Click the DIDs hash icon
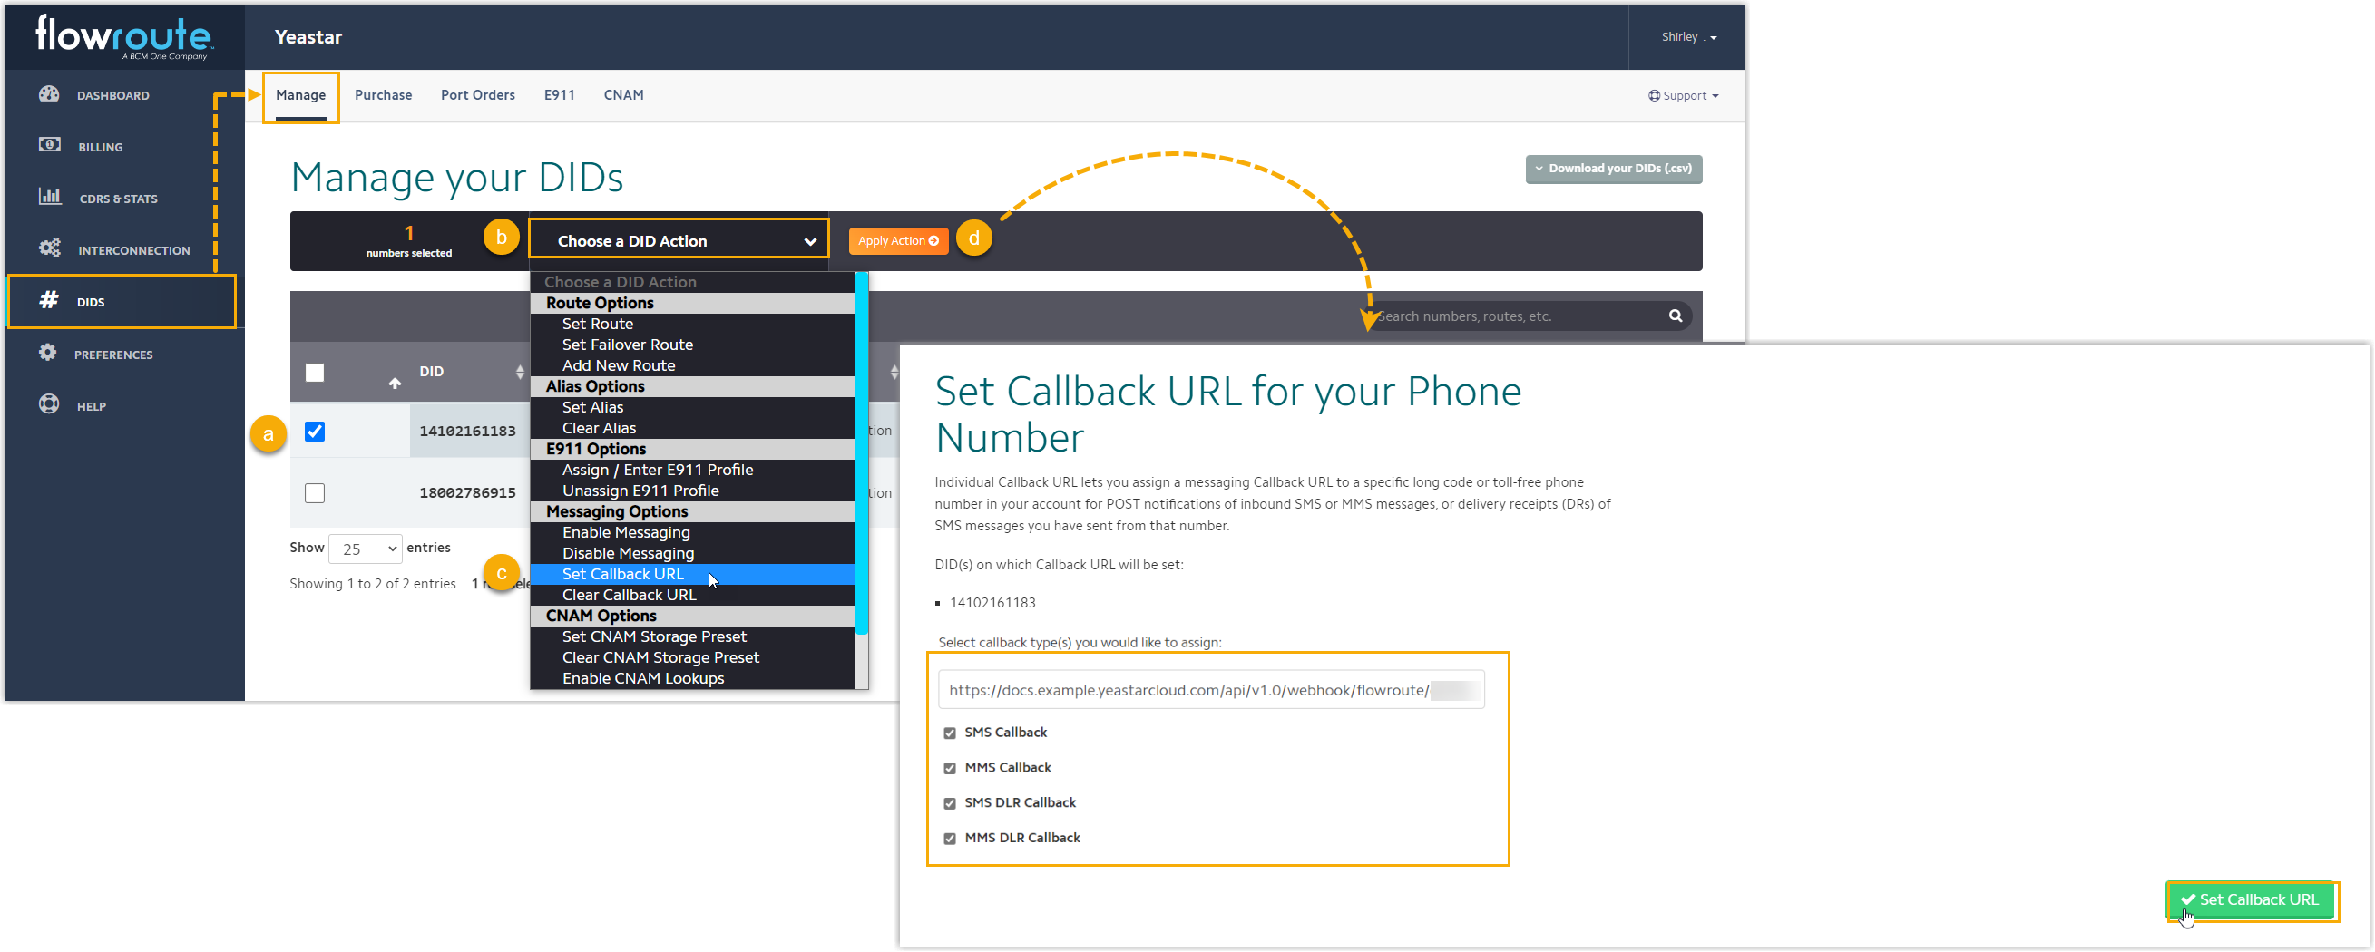This screenshot has width=2375, height=952. [x=49, y=300]
